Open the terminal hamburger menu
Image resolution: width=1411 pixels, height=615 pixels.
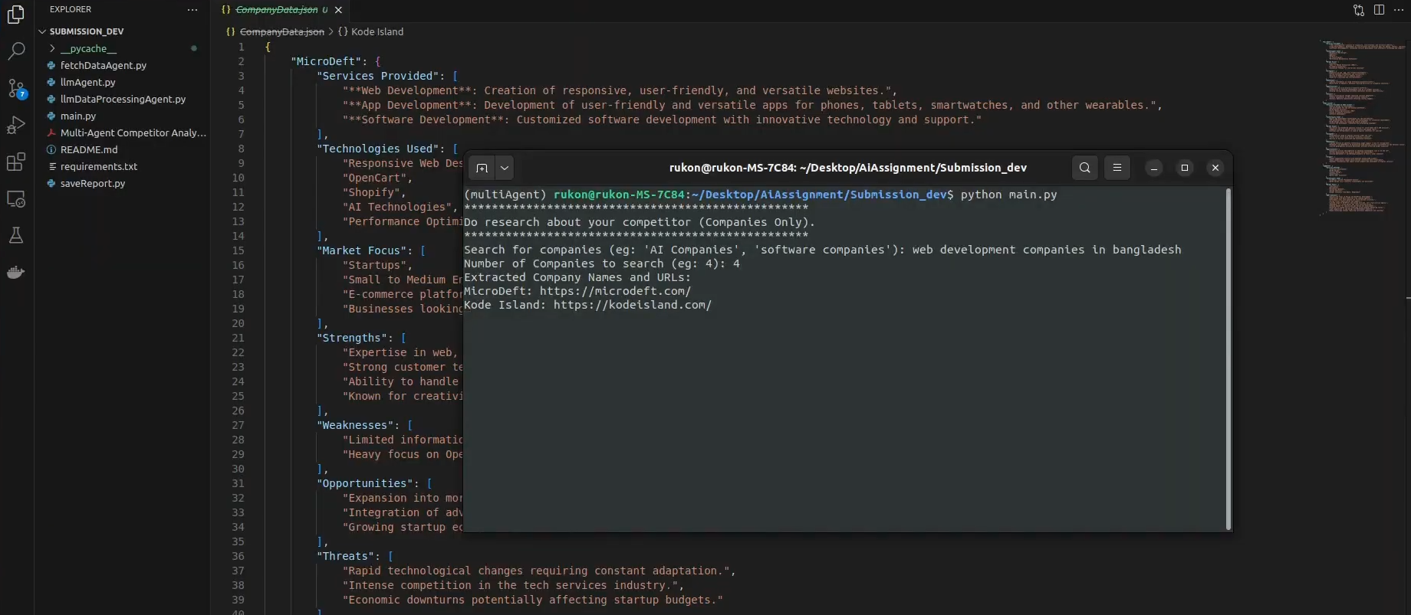[1117, 168]
